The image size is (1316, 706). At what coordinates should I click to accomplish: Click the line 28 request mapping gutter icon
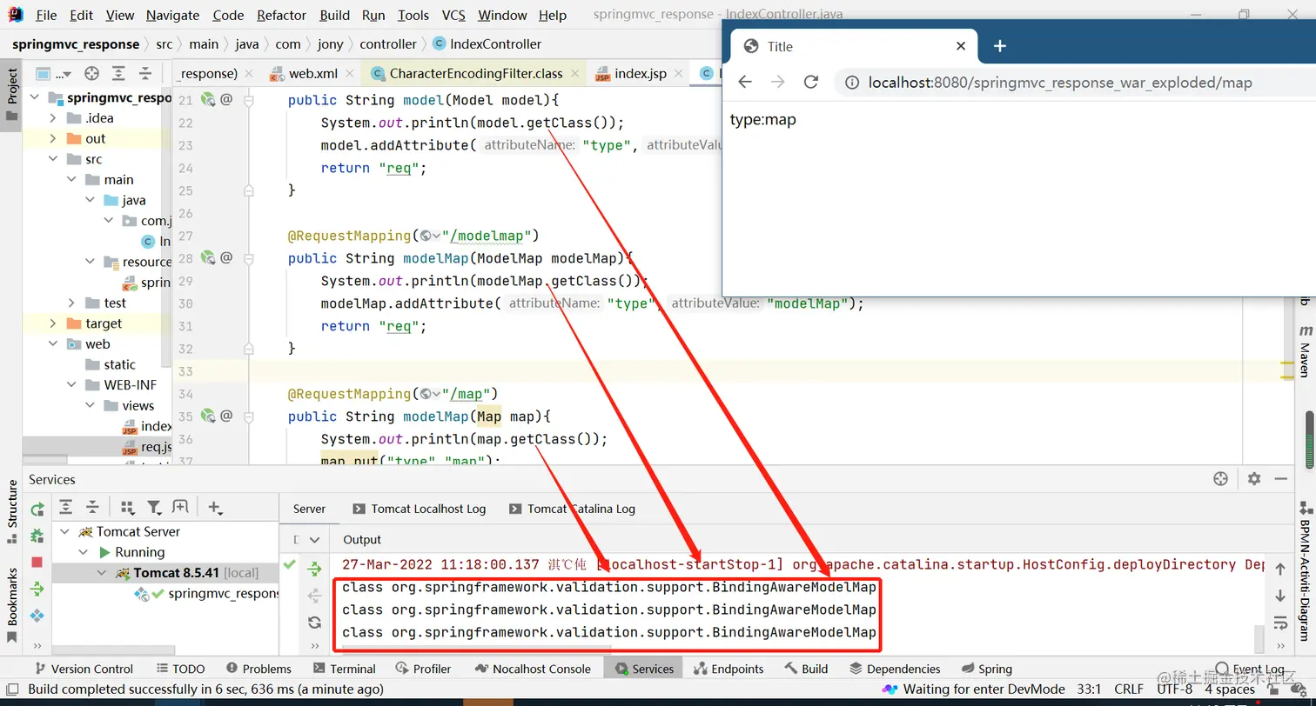pos(208,257)
